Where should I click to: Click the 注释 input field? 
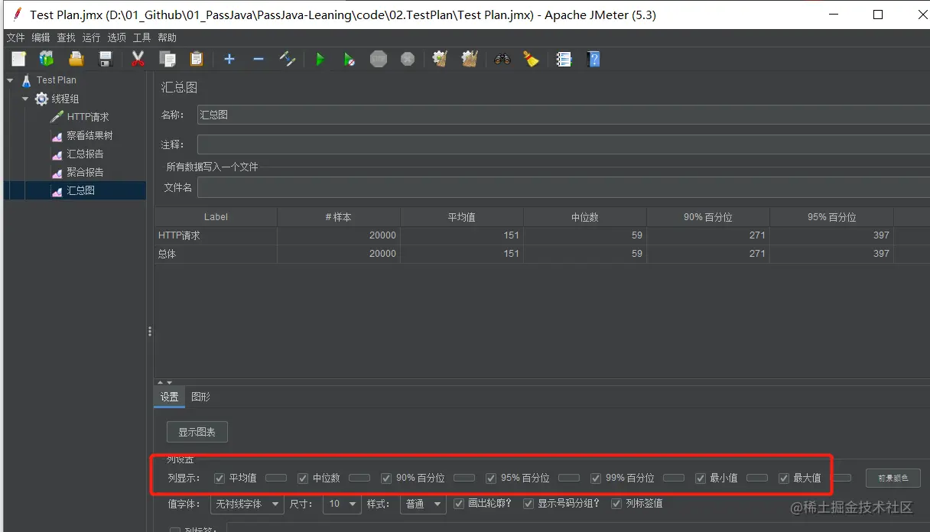point(564,144)
